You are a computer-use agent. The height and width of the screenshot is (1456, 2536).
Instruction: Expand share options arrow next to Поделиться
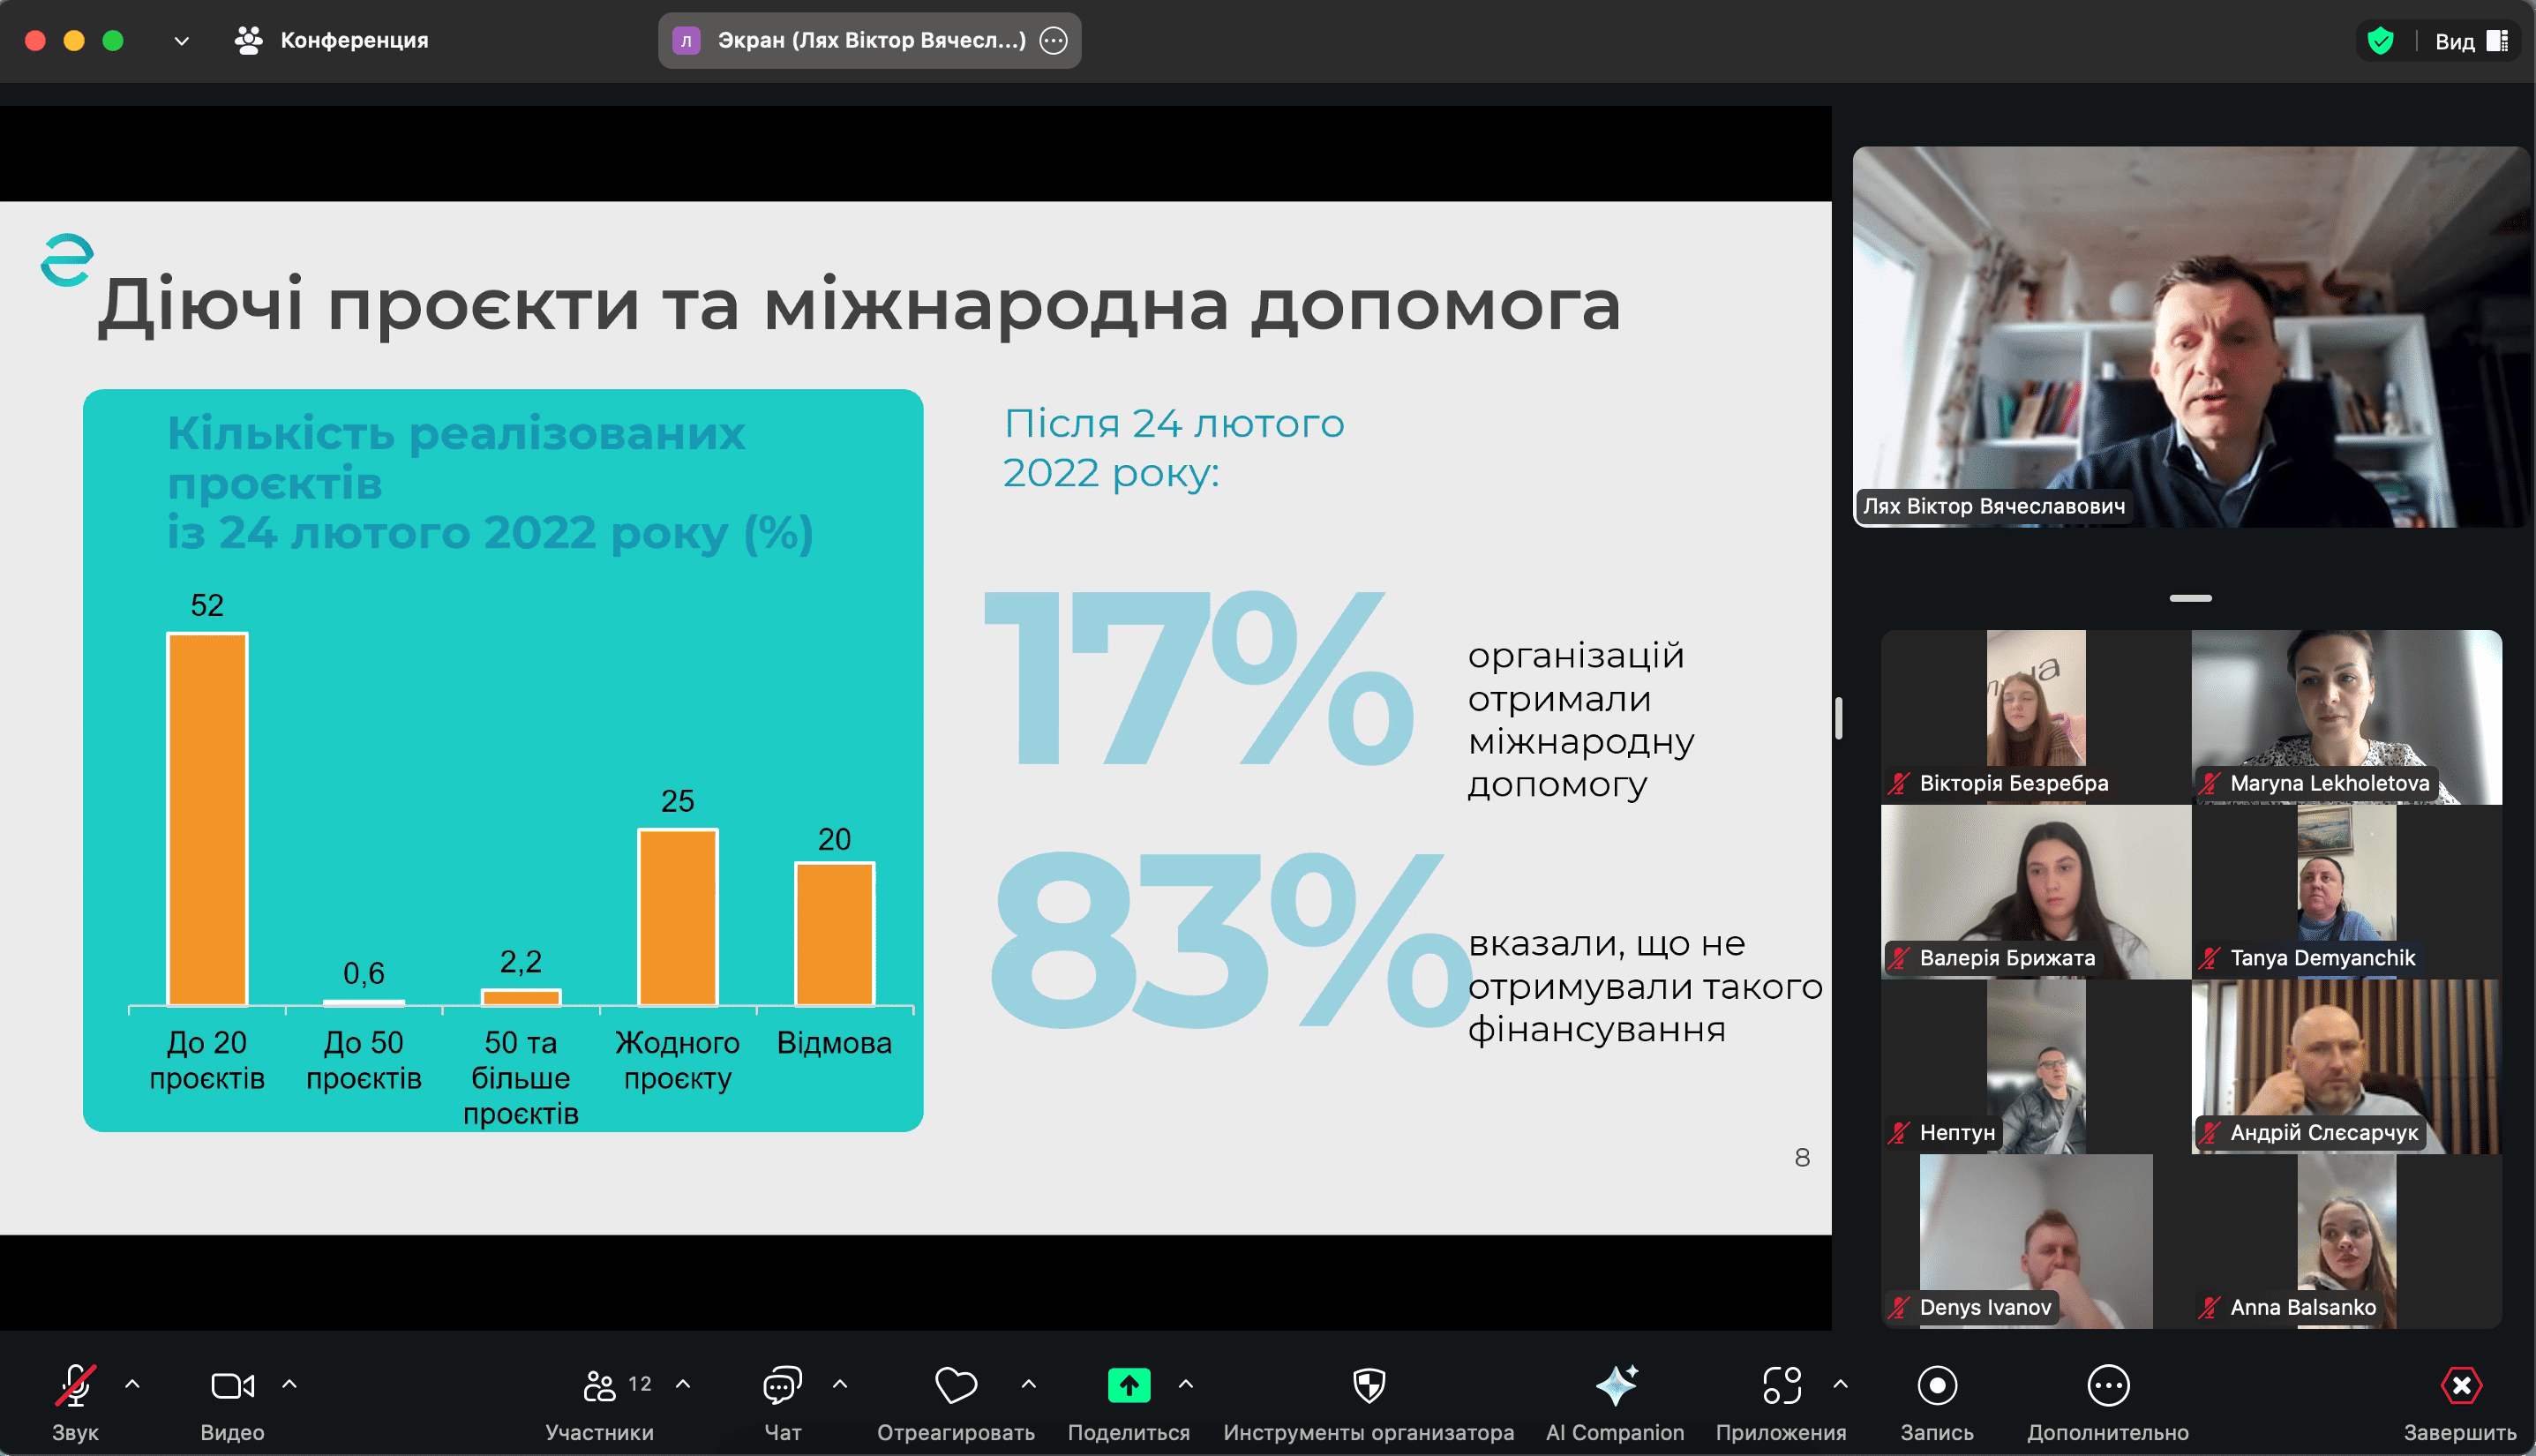click(1186, 1385)
